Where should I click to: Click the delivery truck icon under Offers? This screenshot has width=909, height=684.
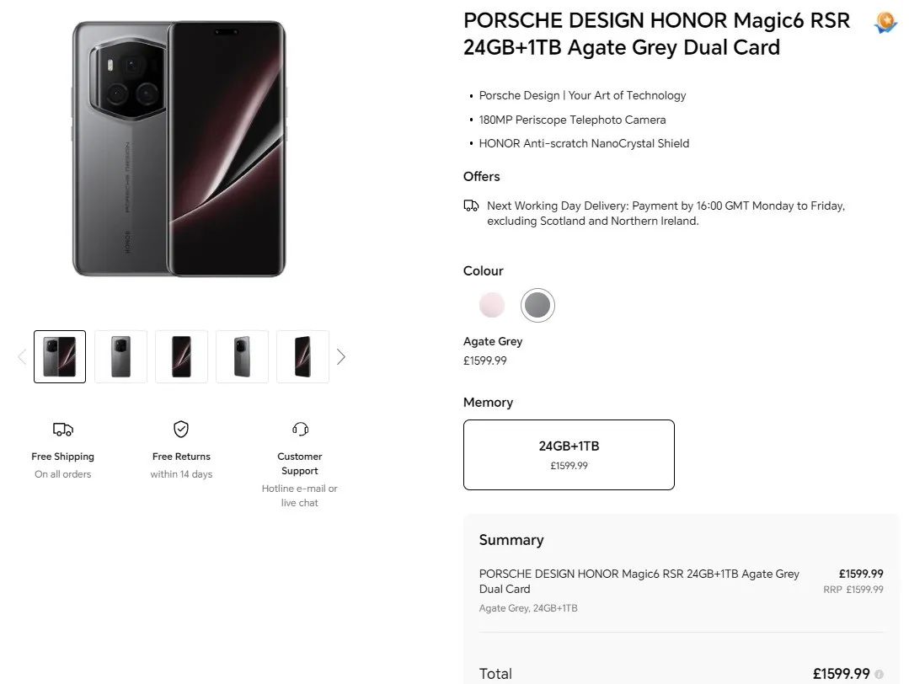472,206
